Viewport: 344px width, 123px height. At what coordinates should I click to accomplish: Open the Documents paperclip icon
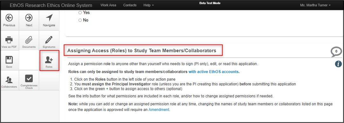tap(29, 40)
